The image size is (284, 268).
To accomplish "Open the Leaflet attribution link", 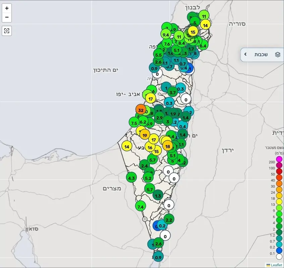I will pos(274,265).
